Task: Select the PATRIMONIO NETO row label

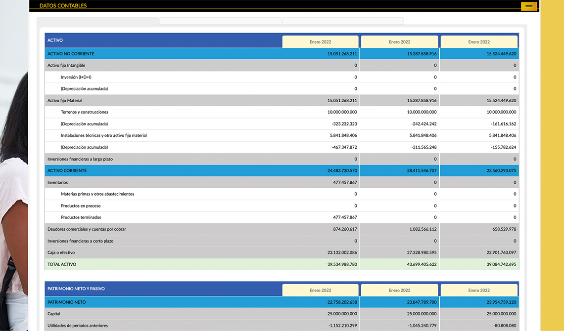Action: click(67, 302)
